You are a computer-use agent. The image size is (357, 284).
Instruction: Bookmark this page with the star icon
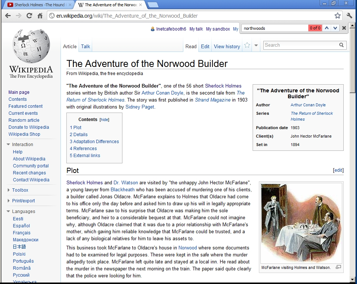(337, 16)
